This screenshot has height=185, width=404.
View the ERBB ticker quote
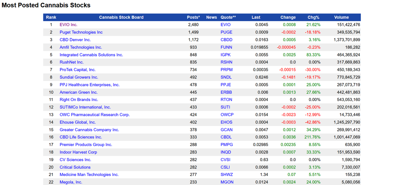(226, 92)
